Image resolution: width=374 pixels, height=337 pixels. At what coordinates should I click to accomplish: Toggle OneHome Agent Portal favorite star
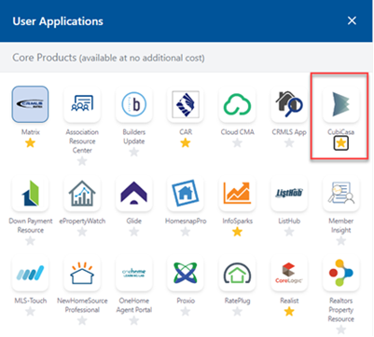click(134, 320)
